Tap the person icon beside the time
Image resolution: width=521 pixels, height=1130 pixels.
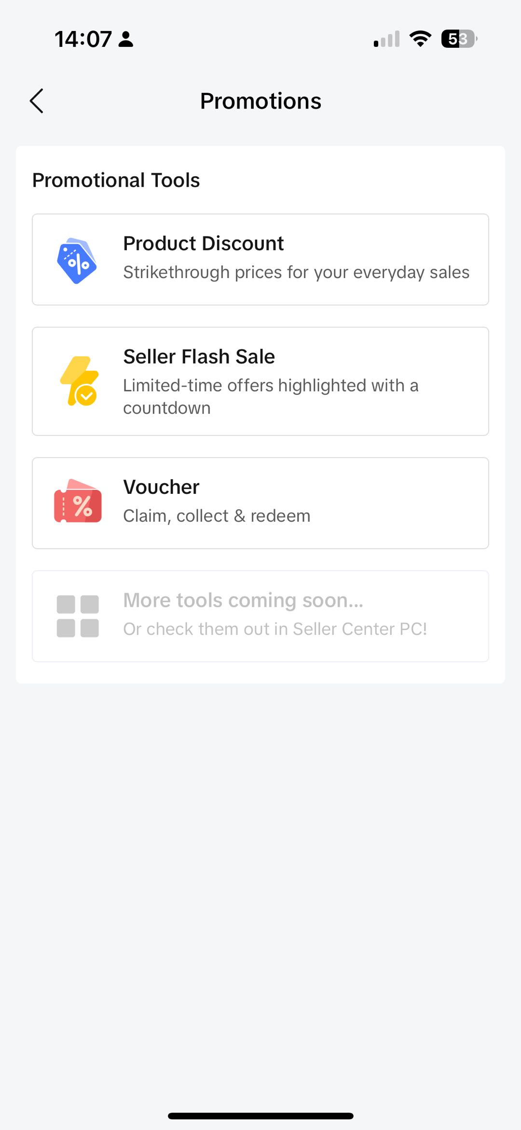click(x=126, y=39)
